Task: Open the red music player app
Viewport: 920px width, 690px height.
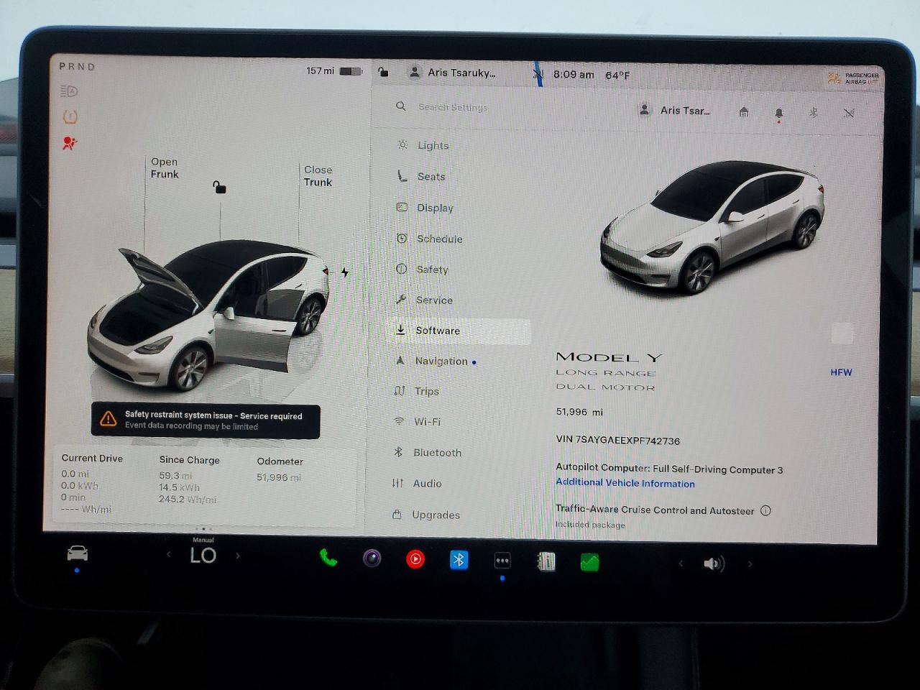Action: click(x=415, y=559)
